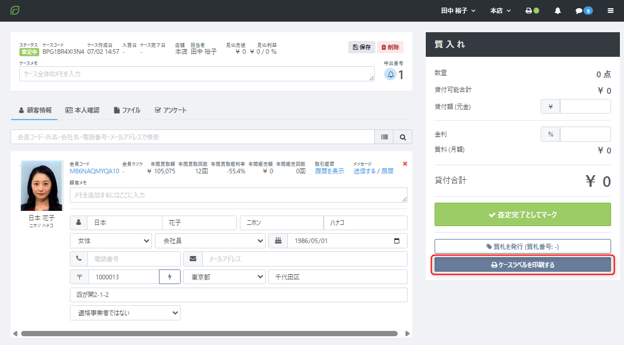Click the birthday cake icon

[x=278, y=241]
